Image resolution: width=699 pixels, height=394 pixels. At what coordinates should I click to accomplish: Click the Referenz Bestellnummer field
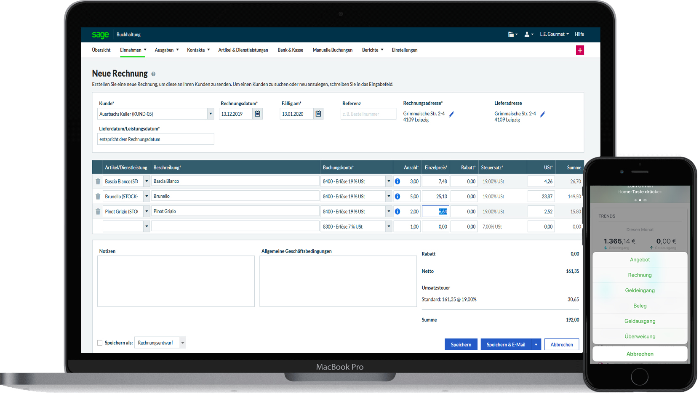click(368, 114)
